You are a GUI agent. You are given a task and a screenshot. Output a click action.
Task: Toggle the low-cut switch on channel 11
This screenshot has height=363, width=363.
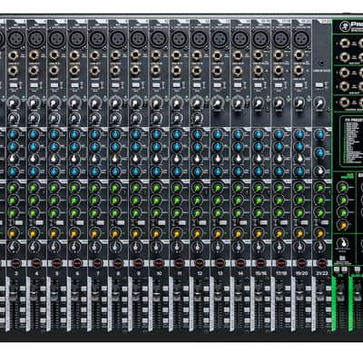tap(176, 85)
